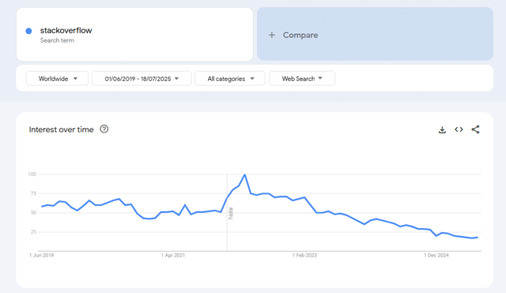Screen dimensions: 506x293
Task: Click the Note marker on chart
Action: (x=231, y=213)
